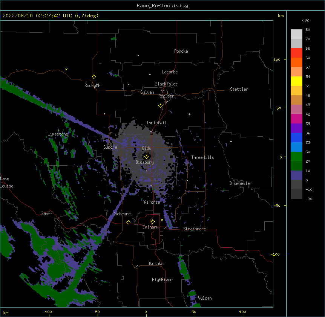Click the yellow diamond marker beside RockyMH
325x317 pixels.
click(x=94, y=77)
